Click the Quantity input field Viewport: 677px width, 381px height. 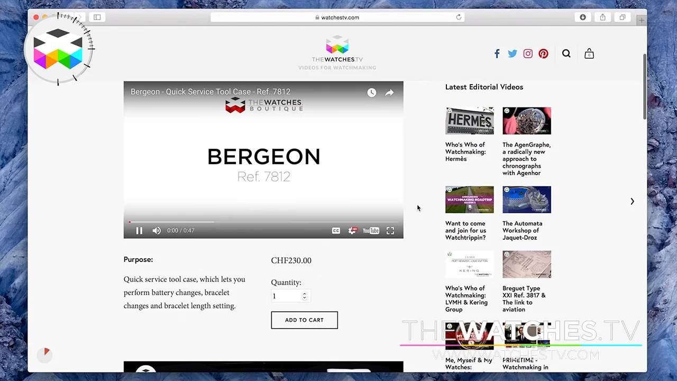[290, 296]
